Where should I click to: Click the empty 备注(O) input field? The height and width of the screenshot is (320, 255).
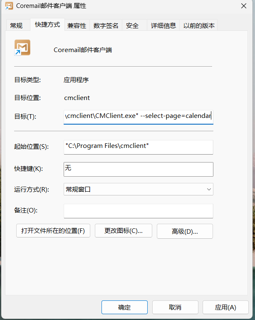139,211
